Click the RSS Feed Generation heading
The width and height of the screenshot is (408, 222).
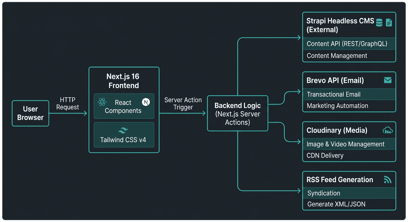tap(340, 180)
